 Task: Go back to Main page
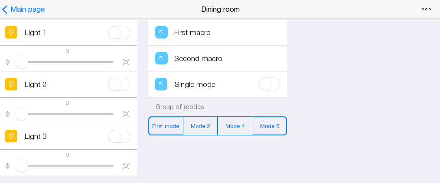click(x=24, y=9)
